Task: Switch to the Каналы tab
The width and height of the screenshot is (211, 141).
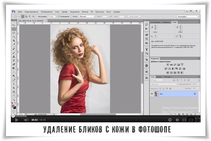Action: 159,77
